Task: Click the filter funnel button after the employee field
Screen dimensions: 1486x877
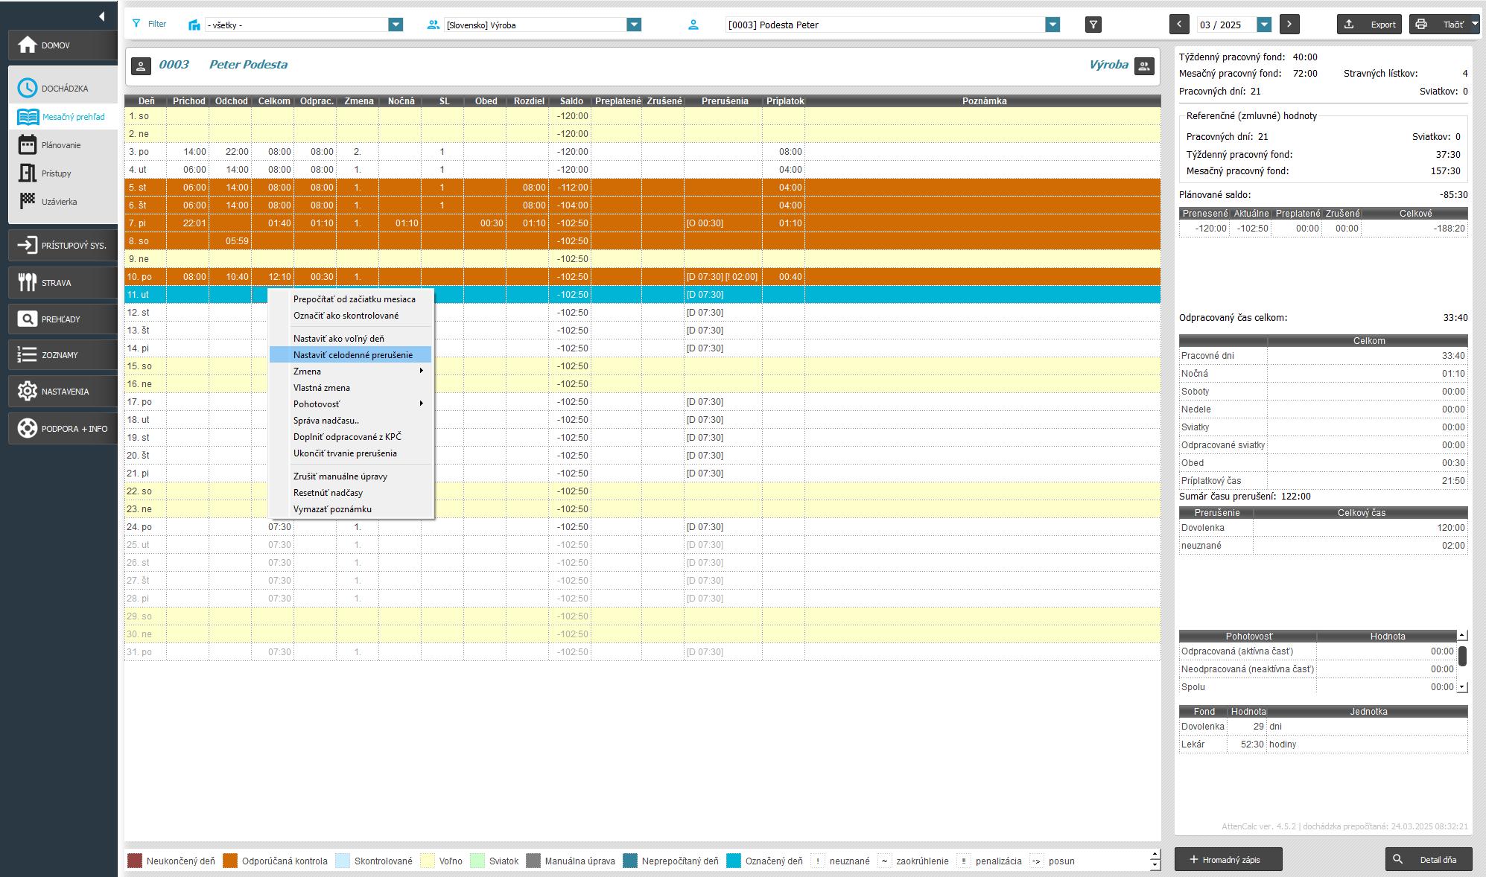Action: click(x=1093, y=25)
